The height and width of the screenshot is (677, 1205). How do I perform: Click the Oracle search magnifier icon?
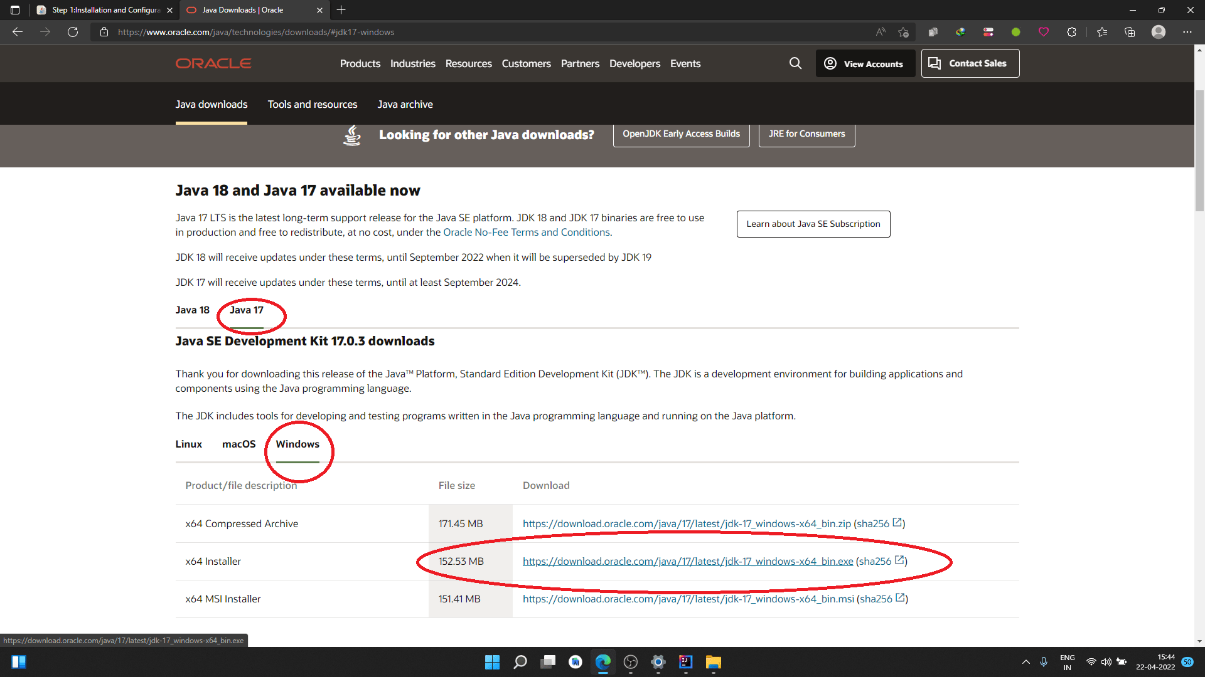[x=795, y=63]
